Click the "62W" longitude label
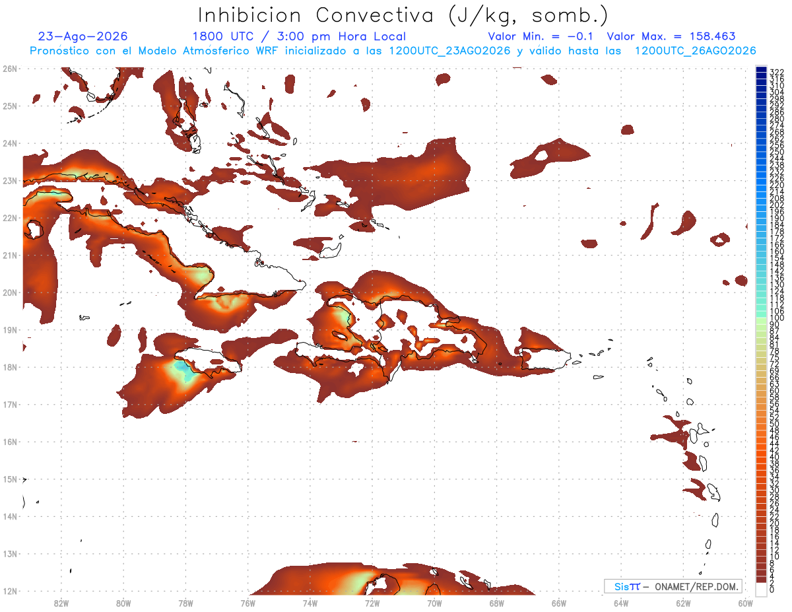This screenshot has height=612, width=792. [x=683, y=603]
